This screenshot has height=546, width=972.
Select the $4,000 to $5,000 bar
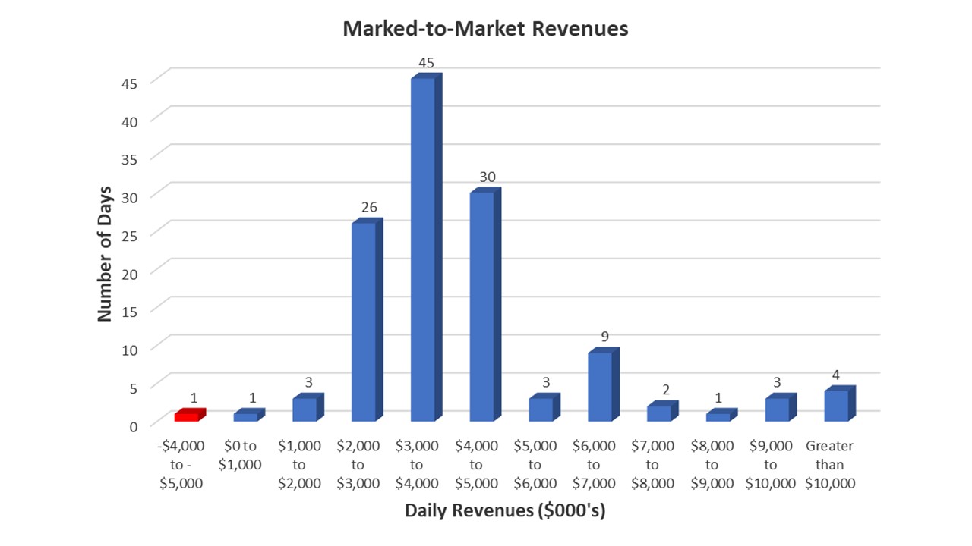[482, 306]
